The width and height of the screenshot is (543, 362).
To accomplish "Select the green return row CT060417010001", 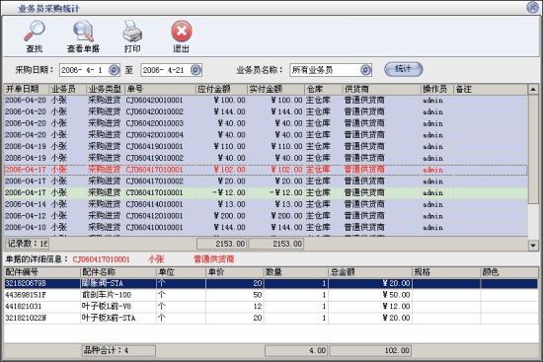I will (266, 192).
